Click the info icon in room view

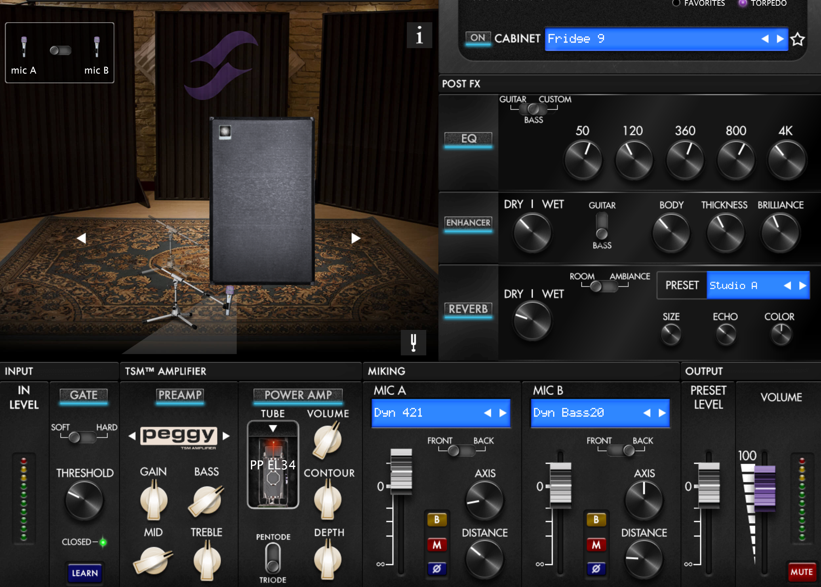click(419, 36)
